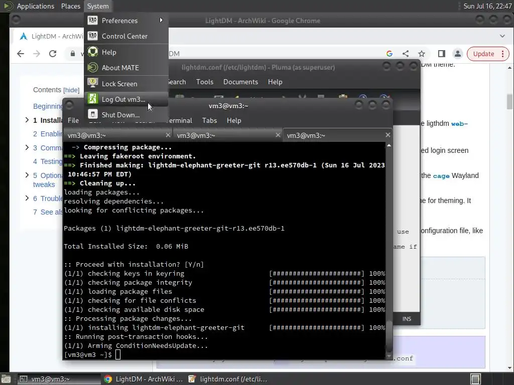Reload the ArchWiki page in Chrome

click(52, 54)
